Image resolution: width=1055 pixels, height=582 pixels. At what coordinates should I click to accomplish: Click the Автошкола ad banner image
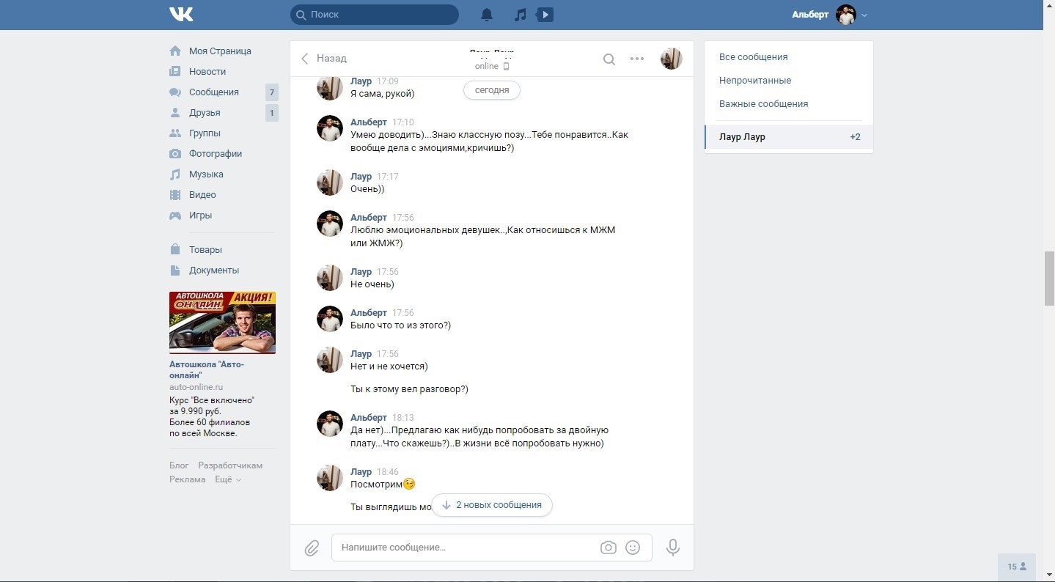(x=222, y=323)
